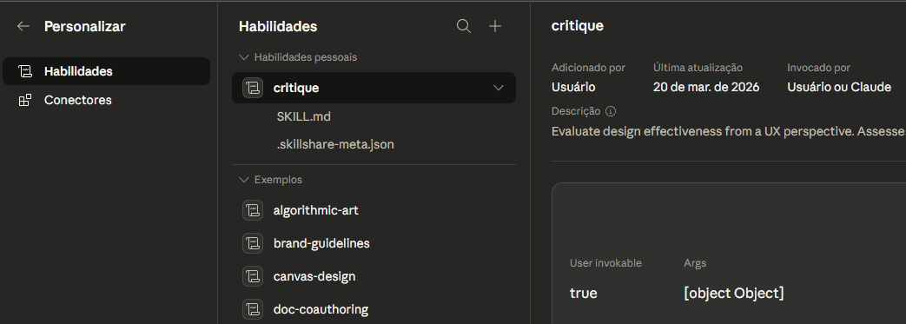Open search in the Habilidades panel

pos(463,26)
